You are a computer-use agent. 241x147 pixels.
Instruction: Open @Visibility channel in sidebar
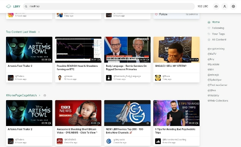pyautogui.click(x=214, y=95)
